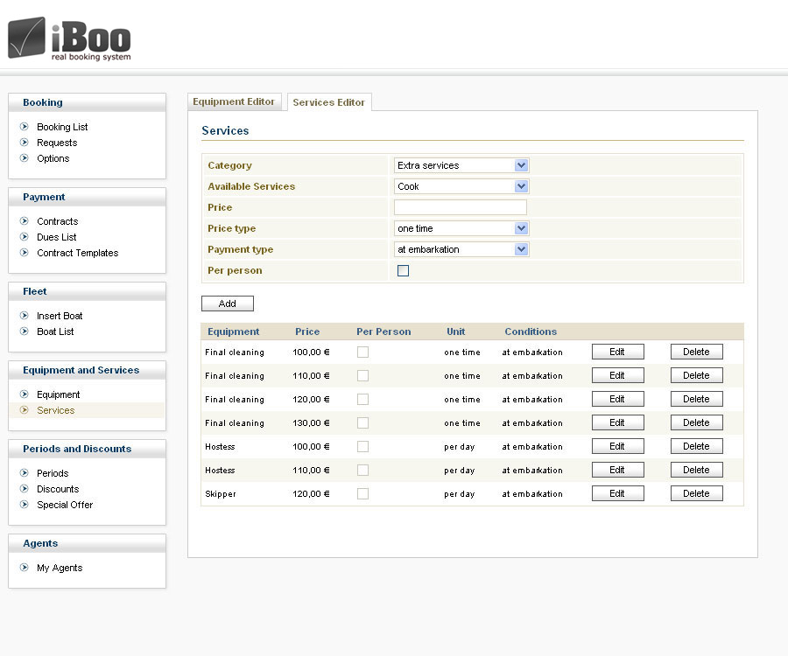Focus the Price input field
Screen dimensions: 788x656
click(x=461, y=207)
